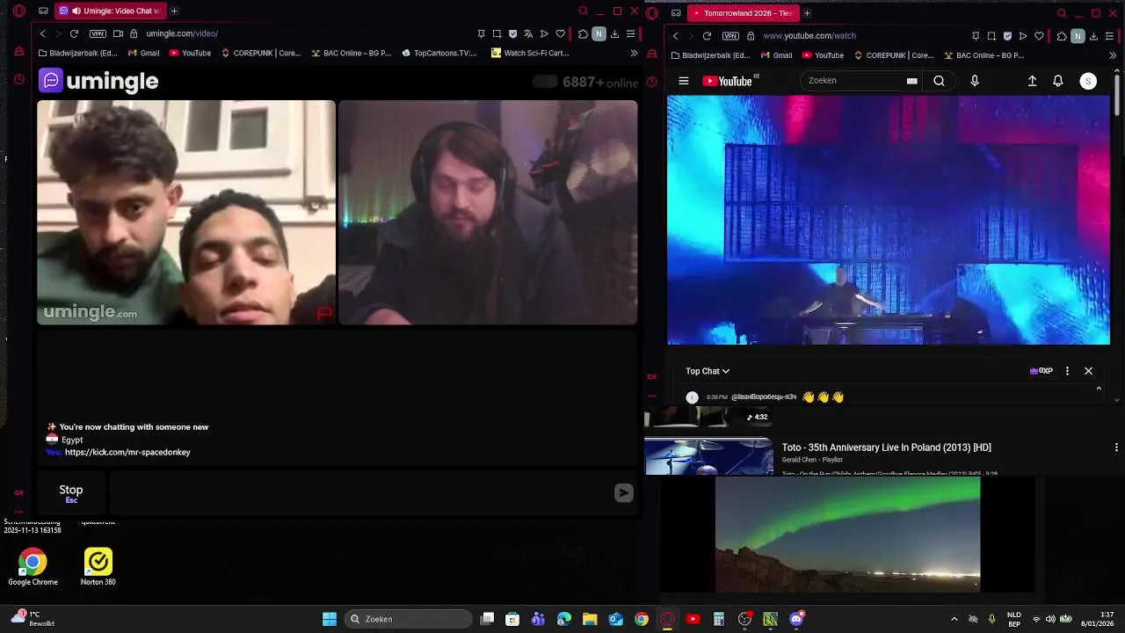Open Bladwijzerbalk folder in Umingle window
Screen dimensions: 1125x633
[77, 53]
